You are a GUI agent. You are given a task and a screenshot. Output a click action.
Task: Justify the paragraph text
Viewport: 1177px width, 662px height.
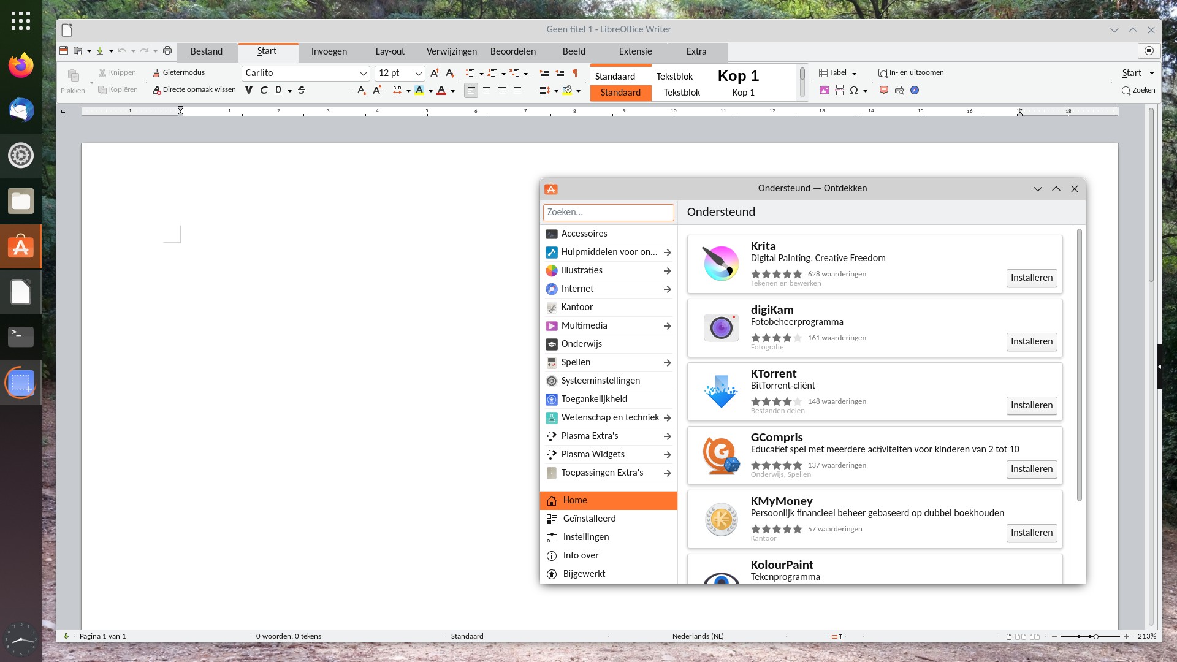[x=517, y=91]
